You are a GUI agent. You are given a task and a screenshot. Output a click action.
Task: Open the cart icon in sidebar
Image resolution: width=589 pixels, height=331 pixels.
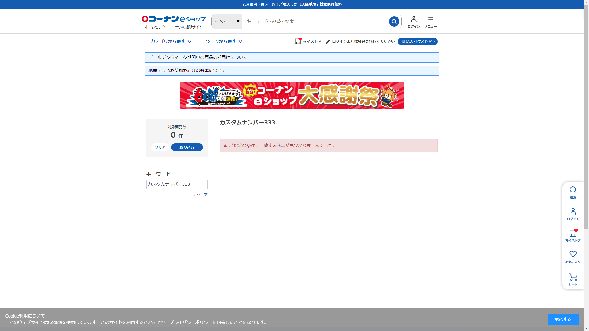pos(573,277)
